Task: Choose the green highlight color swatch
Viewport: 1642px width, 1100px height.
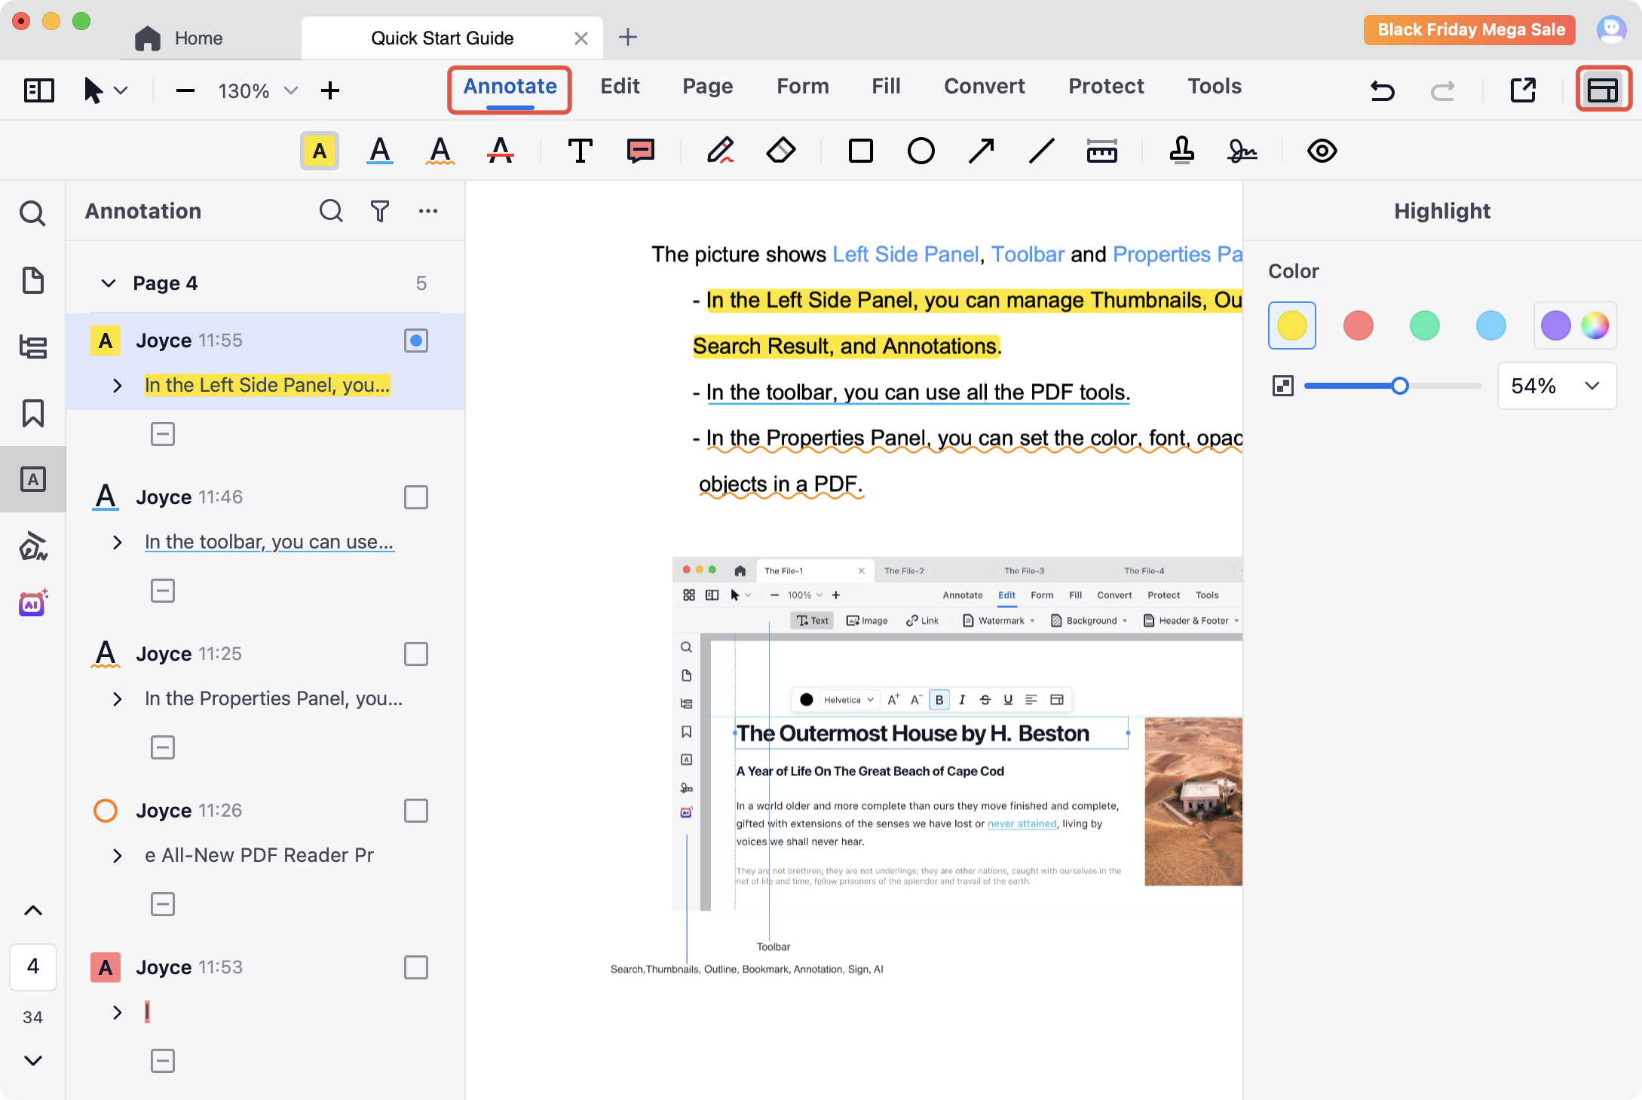Action: [x=1424, y=325]
